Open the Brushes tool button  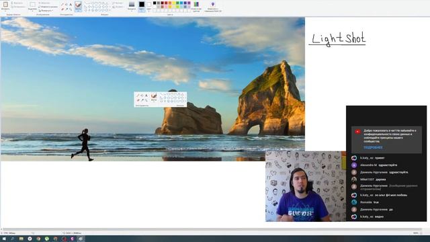[78, 6]
